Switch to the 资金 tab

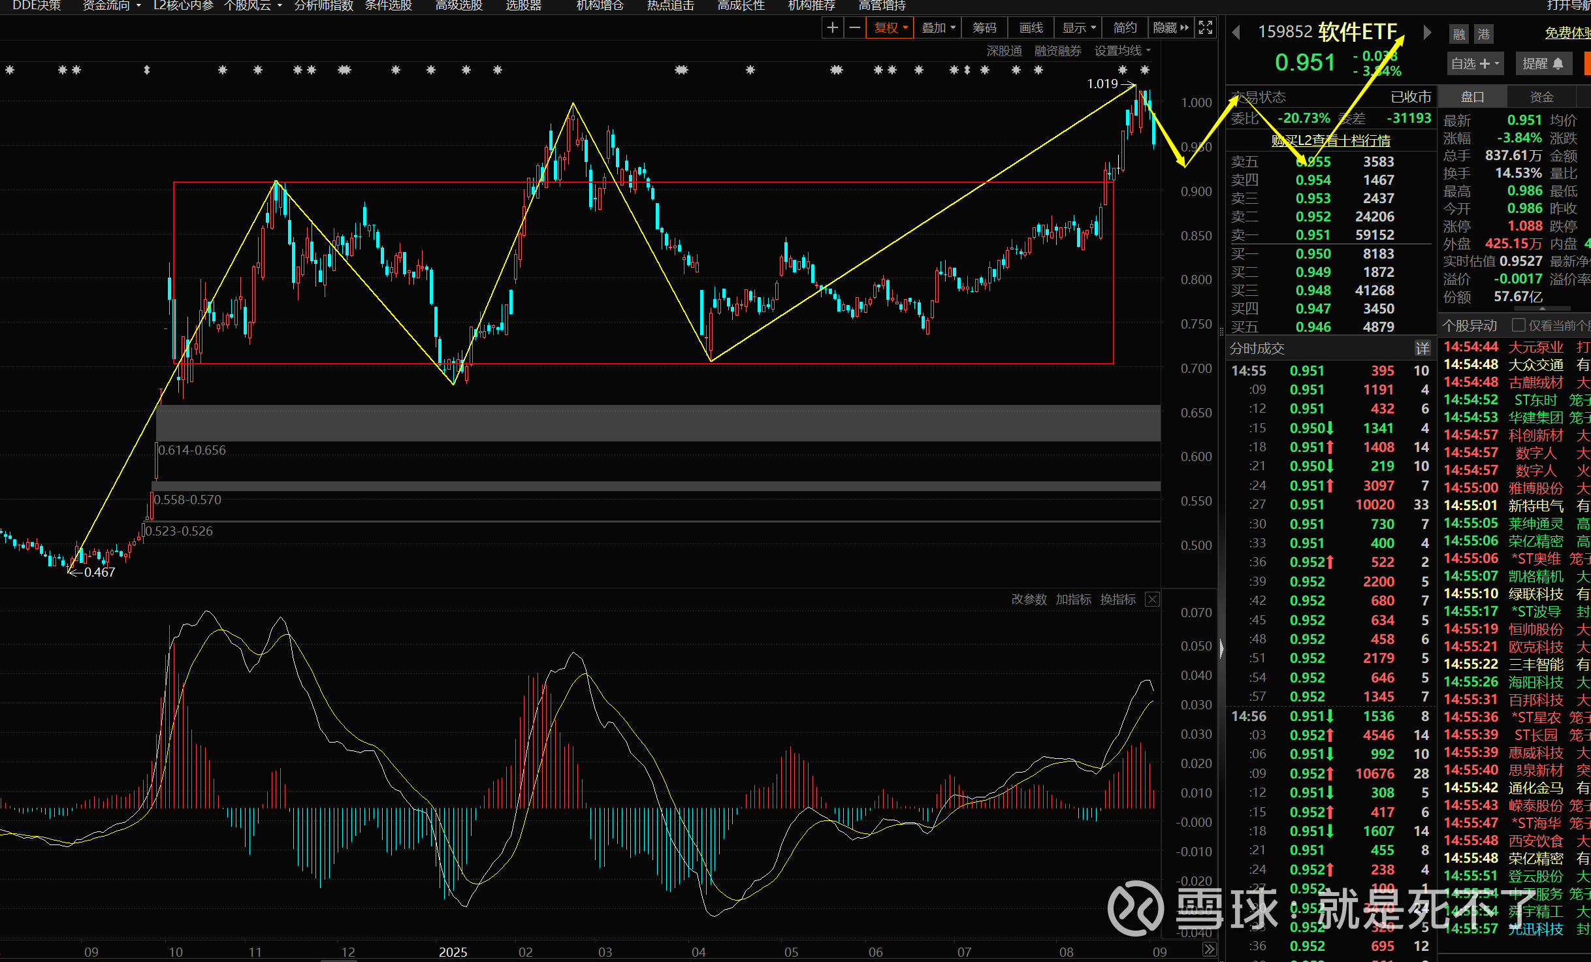click(1541, 97)
